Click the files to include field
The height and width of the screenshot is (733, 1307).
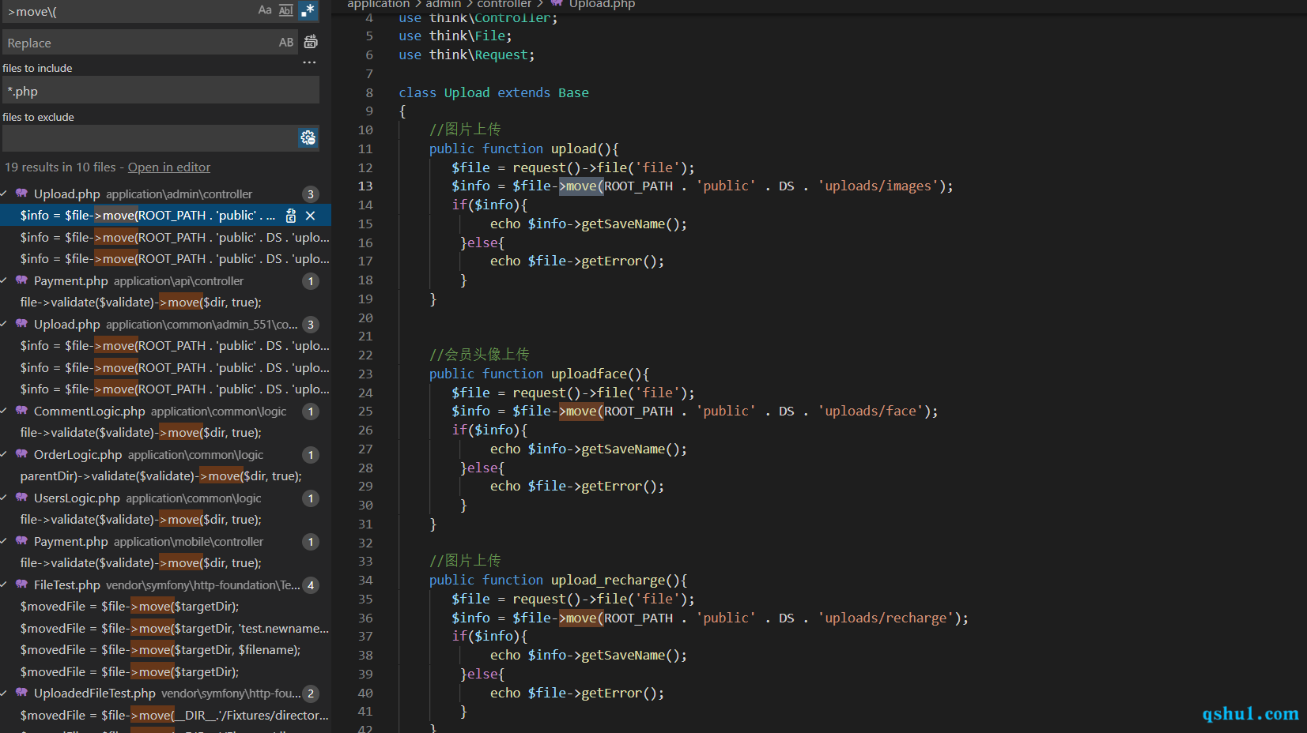(161, 90)
